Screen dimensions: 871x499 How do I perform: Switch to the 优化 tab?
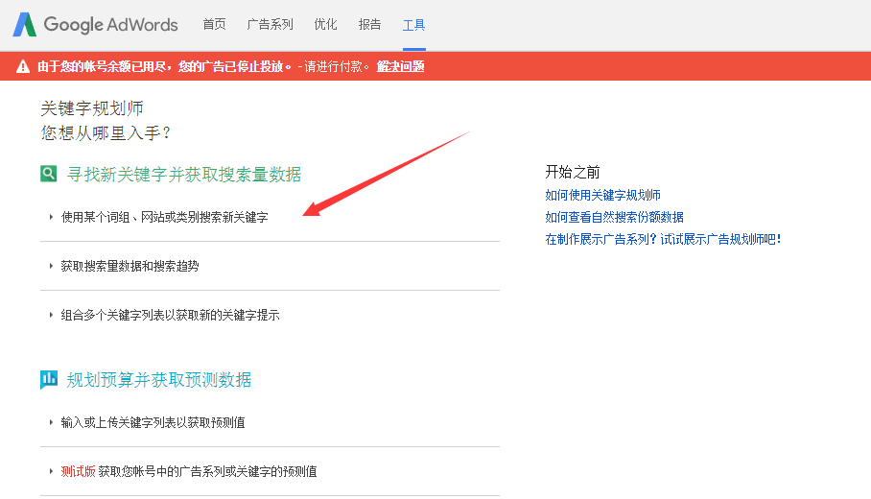[325, 24]
